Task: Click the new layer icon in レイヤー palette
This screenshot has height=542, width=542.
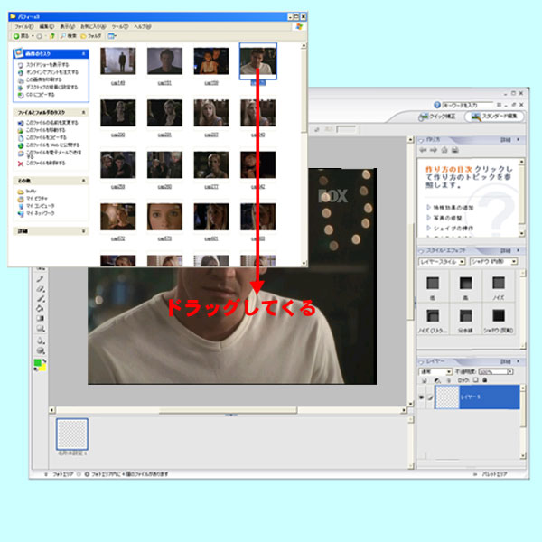Action: pyautogui.click(x=425, y=380)
